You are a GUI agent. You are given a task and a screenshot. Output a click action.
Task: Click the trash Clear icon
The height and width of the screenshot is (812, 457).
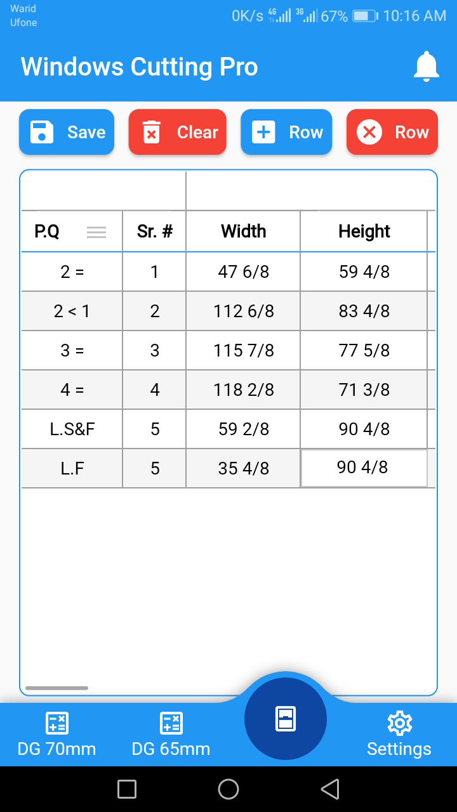click(152, 132)
